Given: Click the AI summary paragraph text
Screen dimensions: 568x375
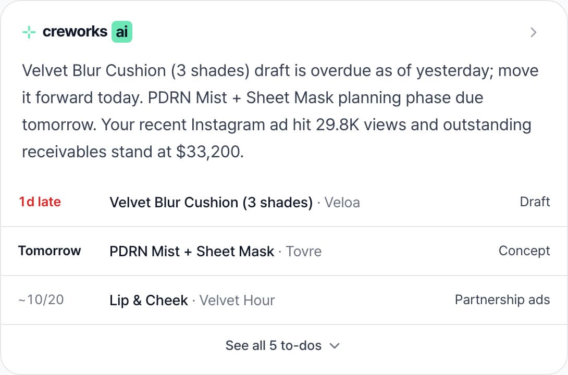Looking at the screenshot, I should click(280, 111).
